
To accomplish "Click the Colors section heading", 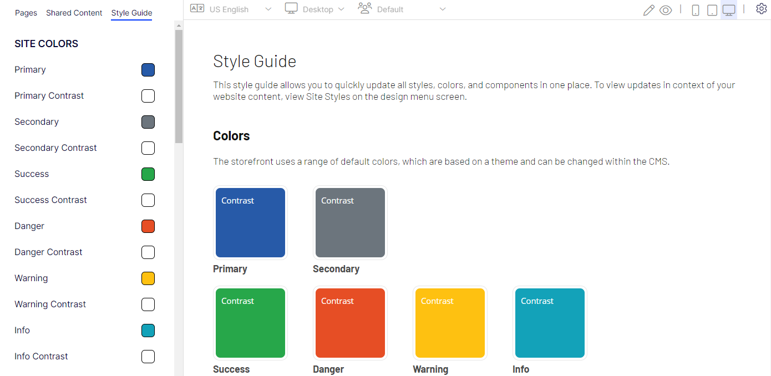I will pyautogui.click(x=231, y=136).
